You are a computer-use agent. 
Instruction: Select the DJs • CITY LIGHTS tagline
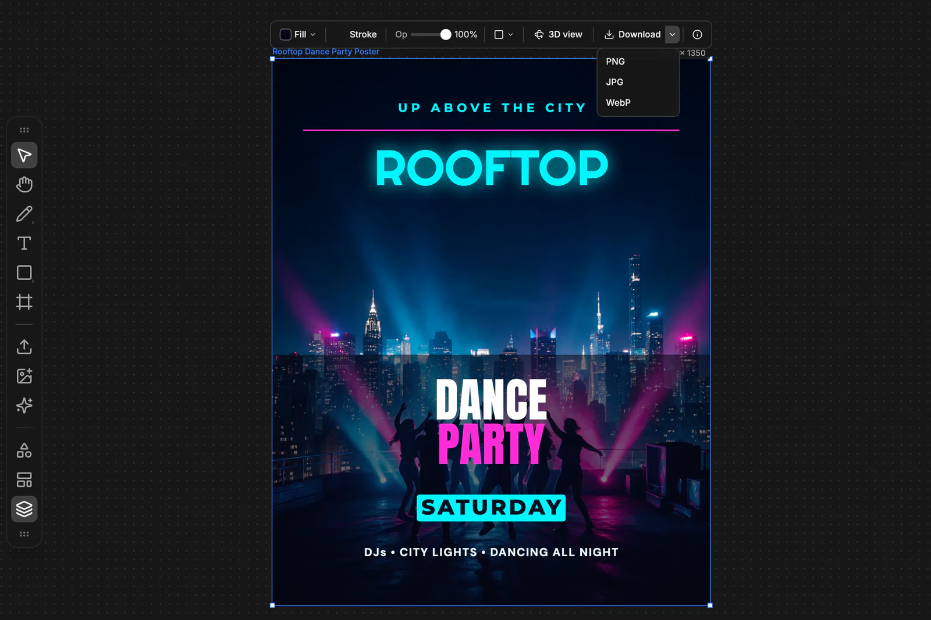click(491, 552)
